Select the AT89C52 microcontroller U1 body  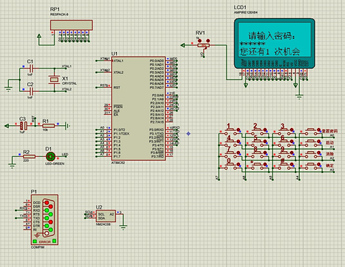138,108
